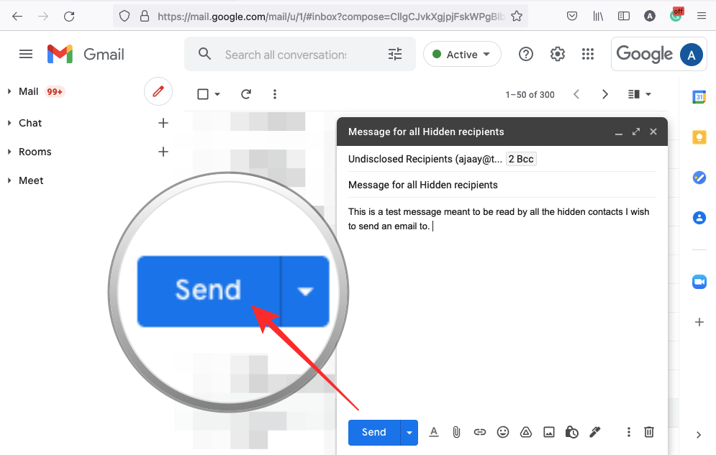Insert files using Google Drive
This screenshot has height=455, width=716.
point(526,432)
